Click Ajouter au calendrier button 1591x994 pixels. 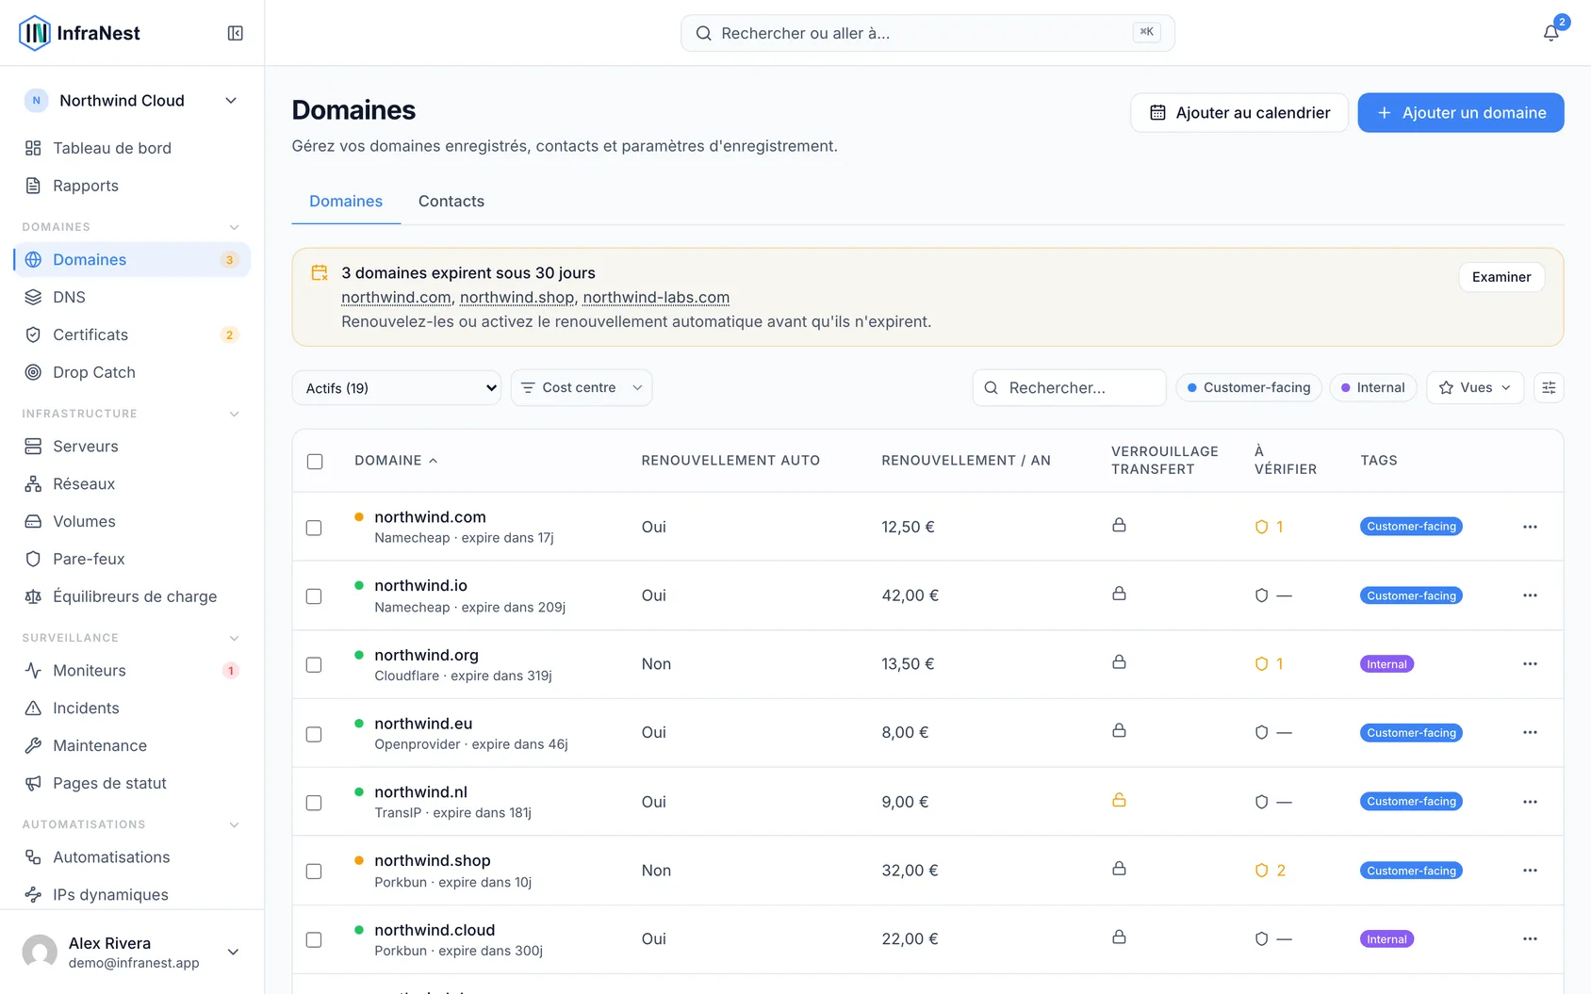coord(1239,113)
